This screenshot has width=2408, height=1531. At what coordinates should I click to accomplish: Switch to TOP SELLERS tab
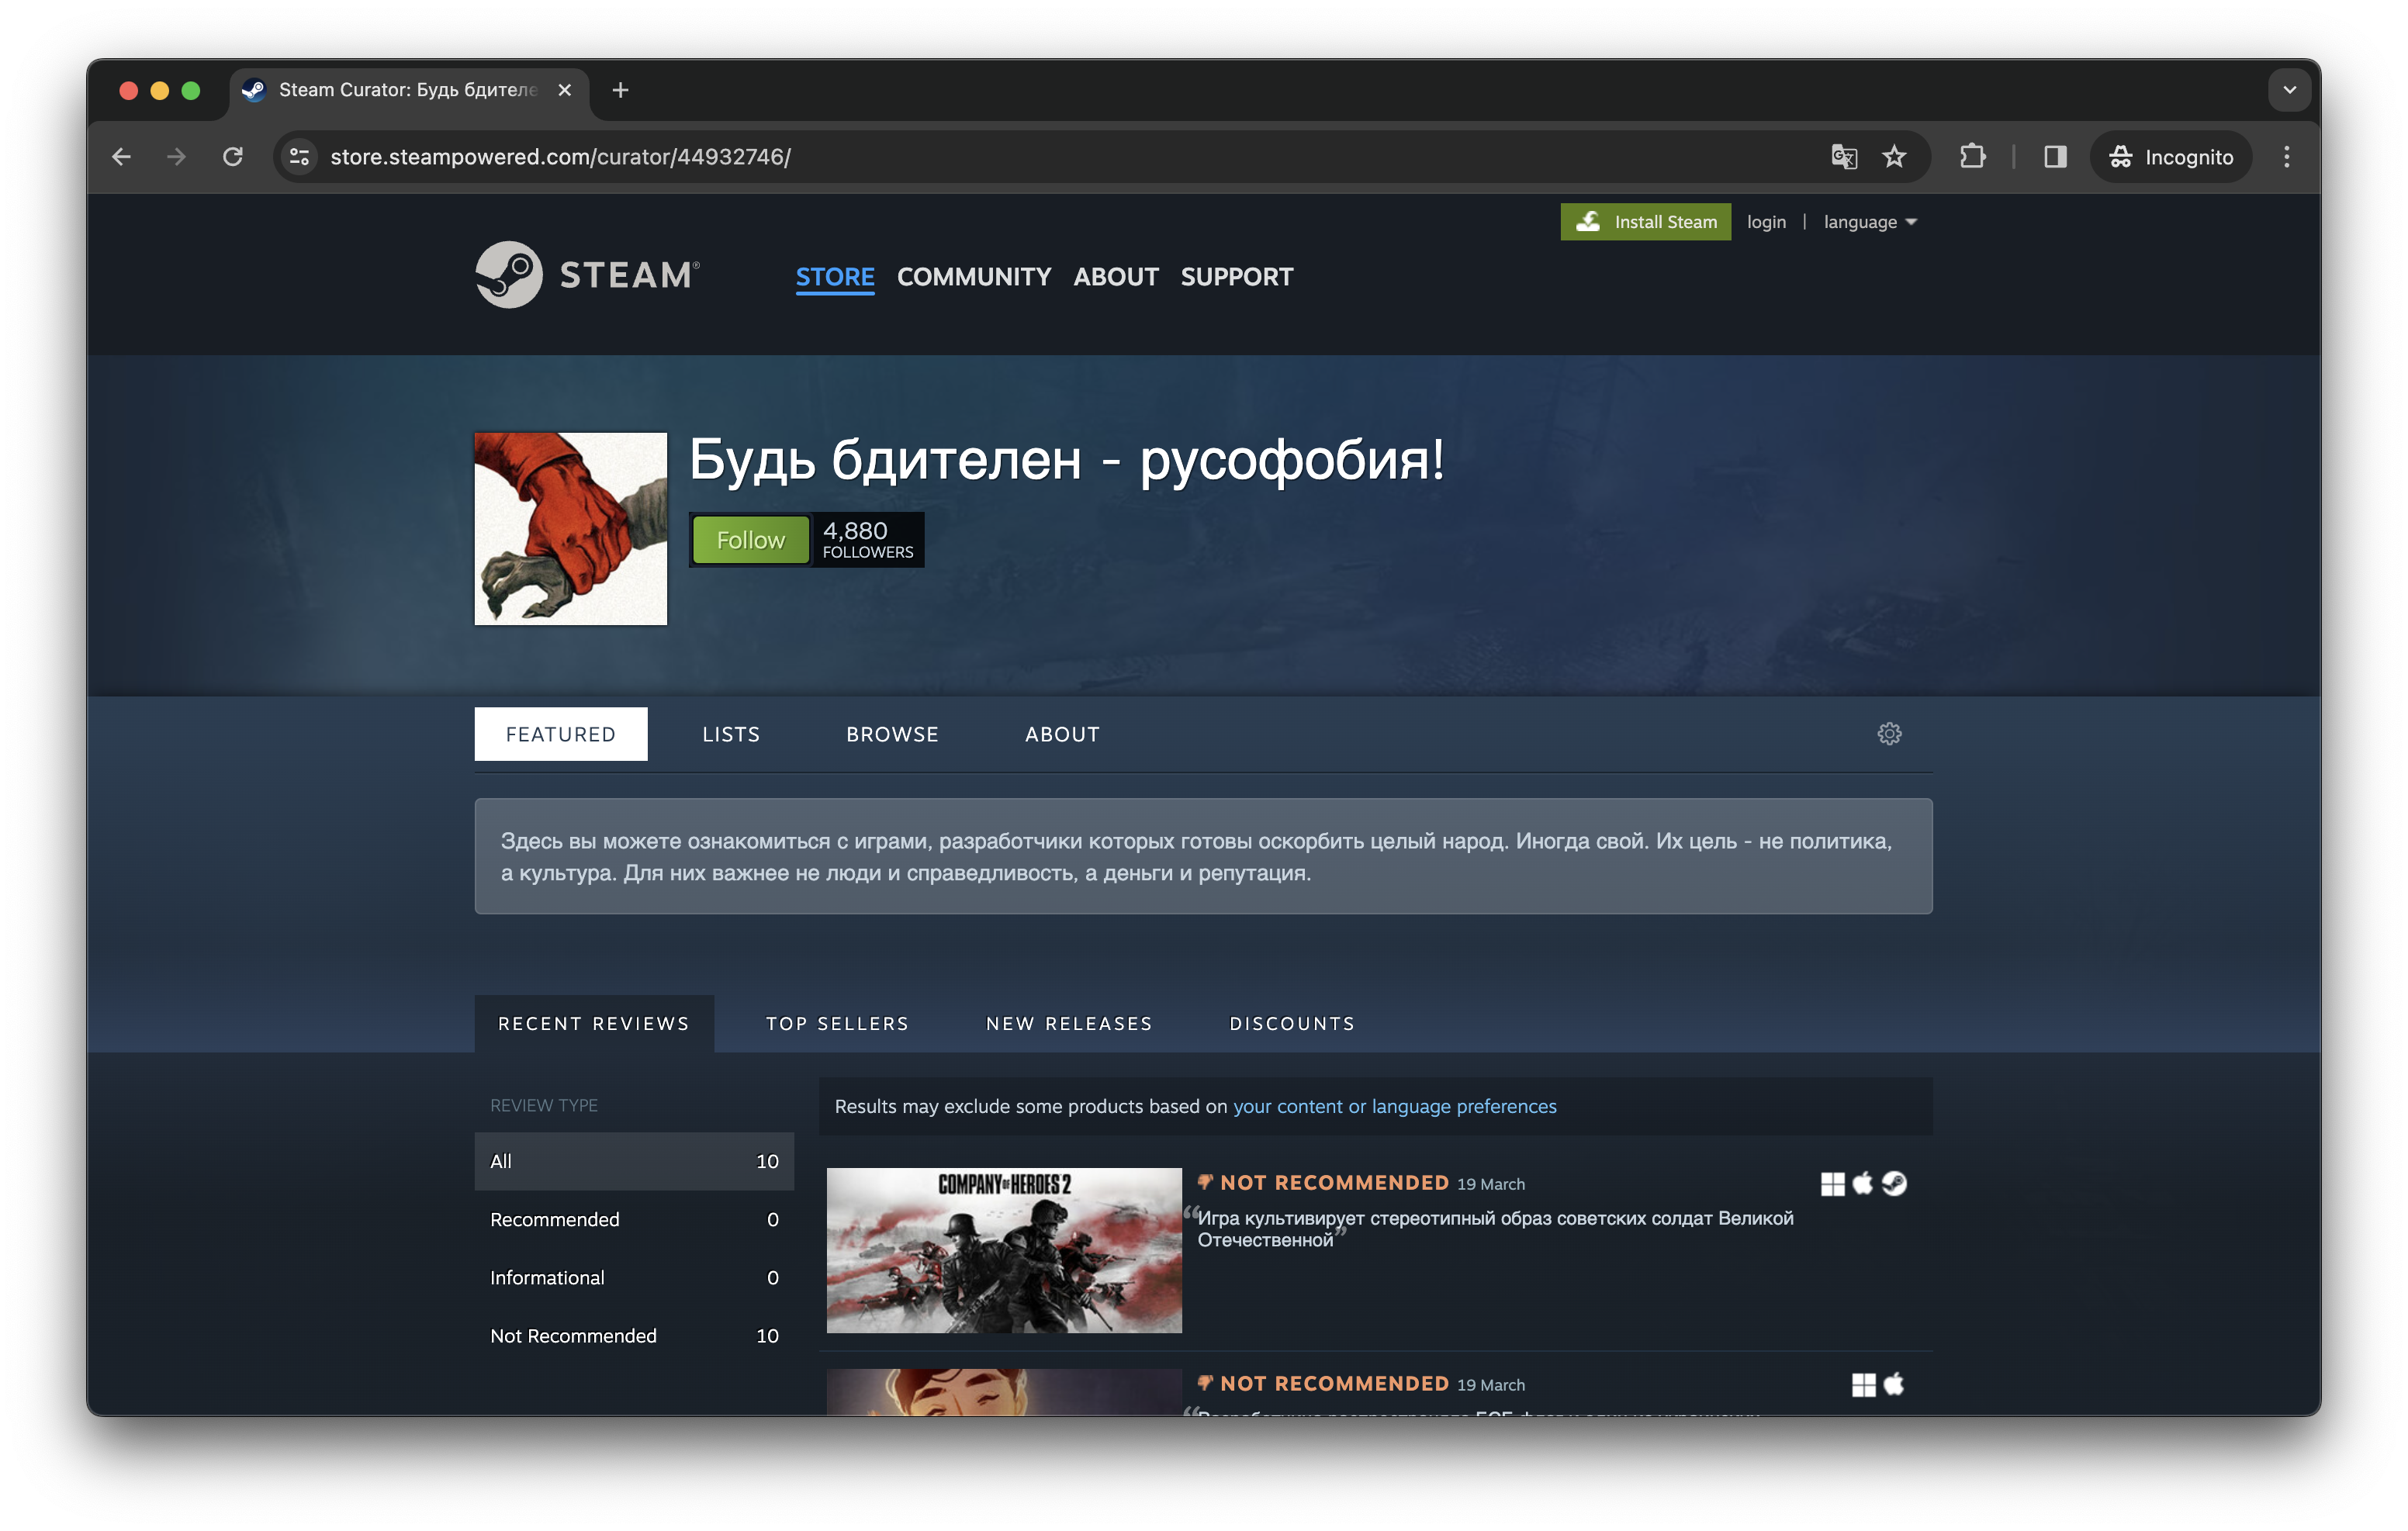pyautogui.click(x=837, y=1023)
